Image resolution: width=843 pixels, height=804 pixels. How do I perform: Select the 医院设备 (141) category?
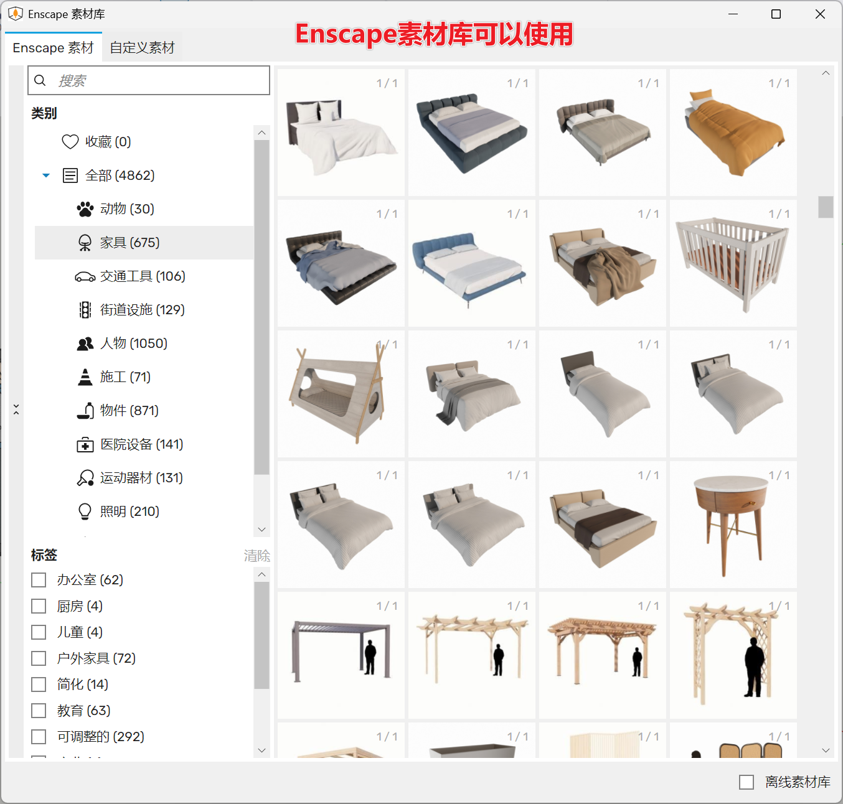point(144,444)
